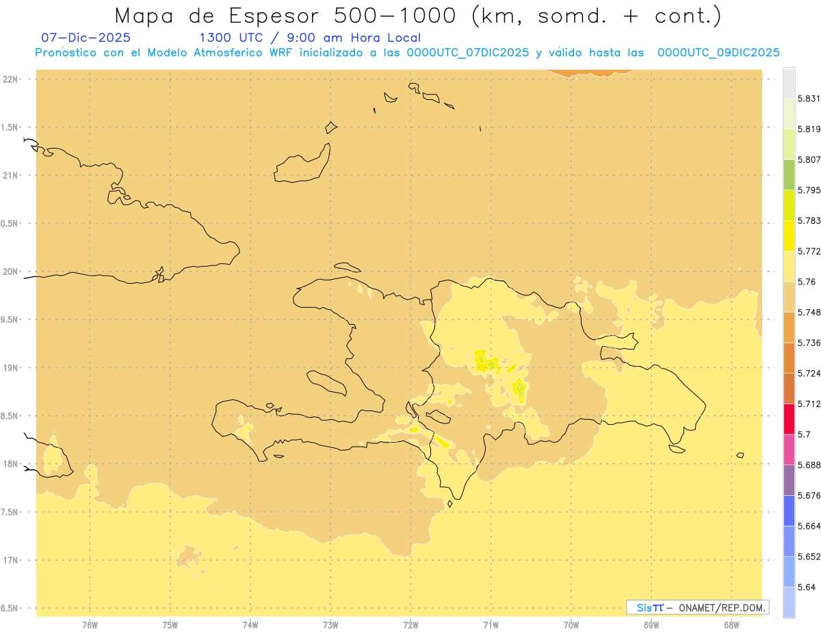The width and height of the screenshot is (821, 634).
Task: Click legend value 5.76
Action: [807, 282]
